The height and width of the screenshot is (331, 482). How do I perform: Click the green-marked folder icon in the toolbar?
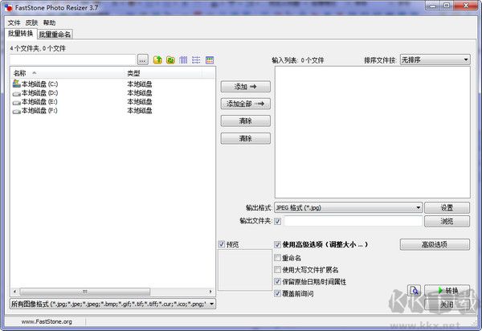(170, 60)
